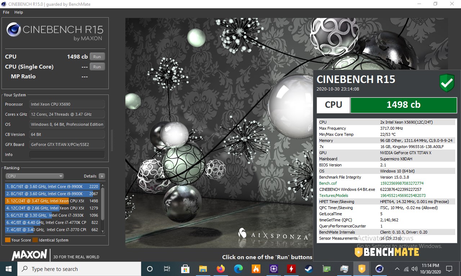Click the Max Frequency 3717.00 MHz value
461x276 pixels.
point(391,128)
